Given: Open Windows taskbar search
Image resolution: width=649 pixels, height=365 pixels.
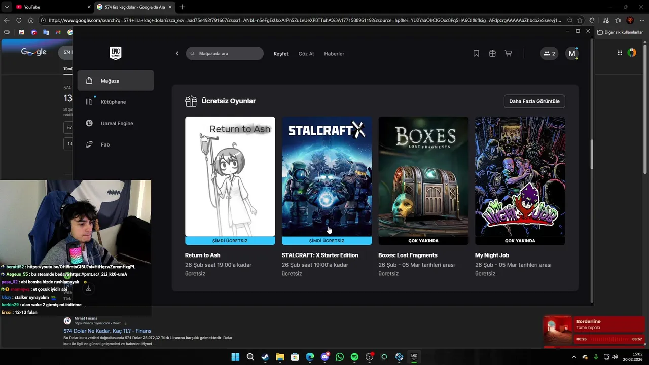Looking at the screenshot, I should [250, 357].
